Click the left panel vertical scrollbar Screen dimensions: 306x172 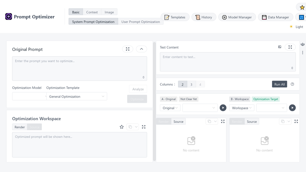pos(154,101)
